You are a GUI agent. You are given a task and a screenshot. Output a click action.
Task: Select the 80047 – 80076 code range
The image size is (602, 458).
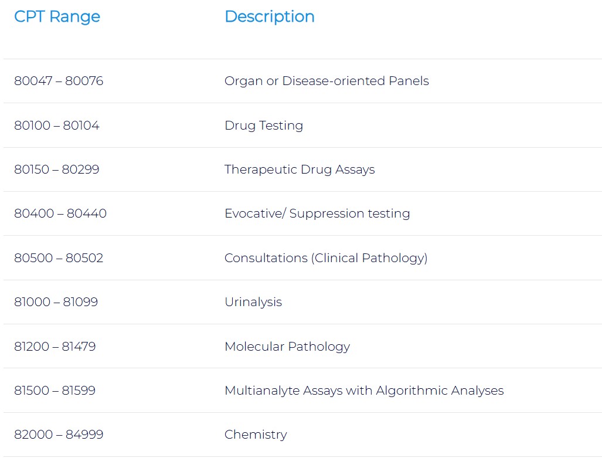[59, 81]
